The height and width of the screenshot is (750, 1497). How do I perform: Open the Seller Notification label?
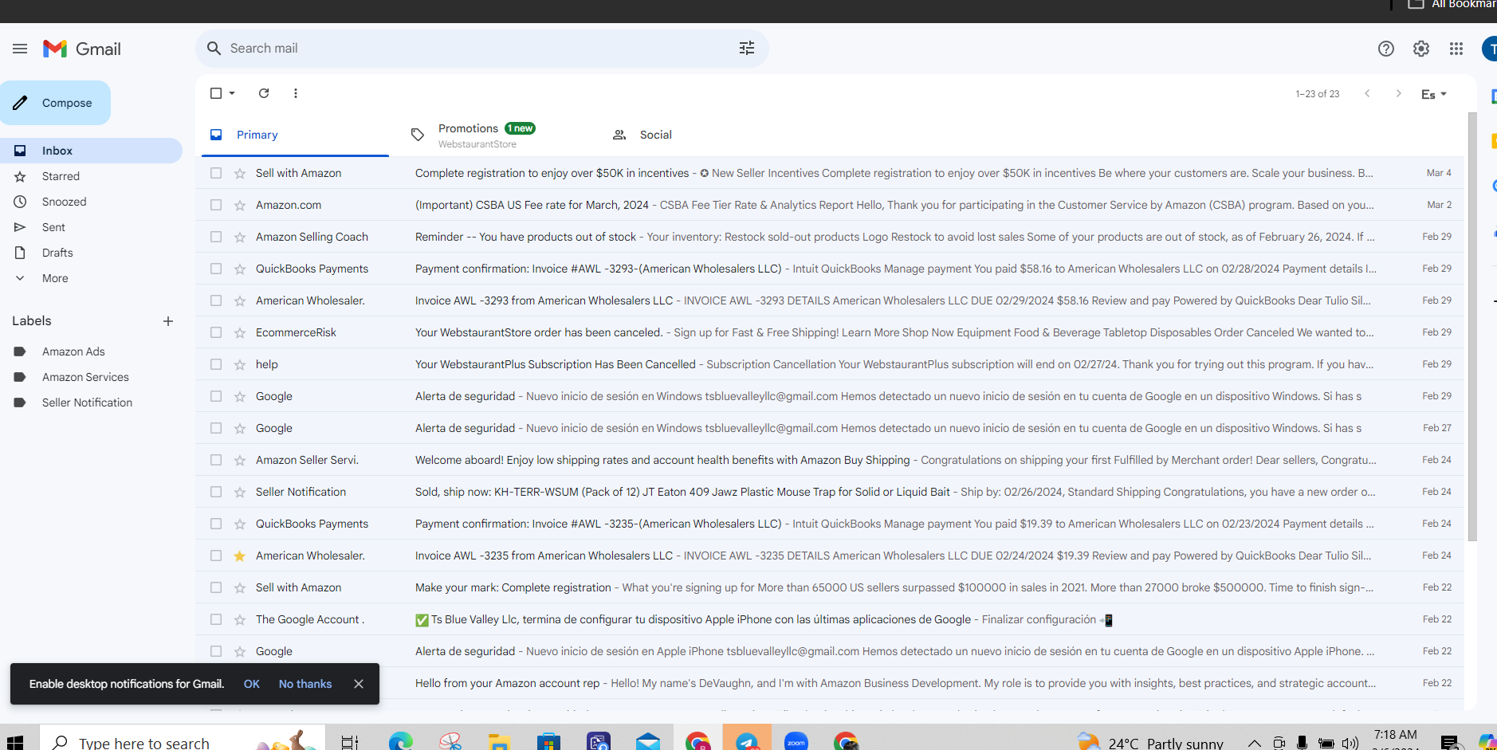point(87,402)
